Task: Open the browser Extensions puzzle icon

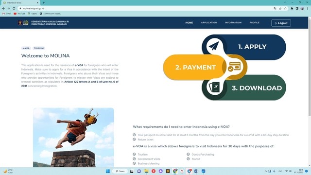Action: click(292, 9)
